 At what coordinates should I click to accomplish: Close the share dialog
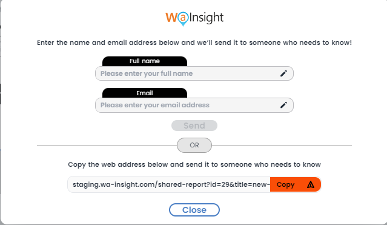pyautogui.click(x=194, y=210)
